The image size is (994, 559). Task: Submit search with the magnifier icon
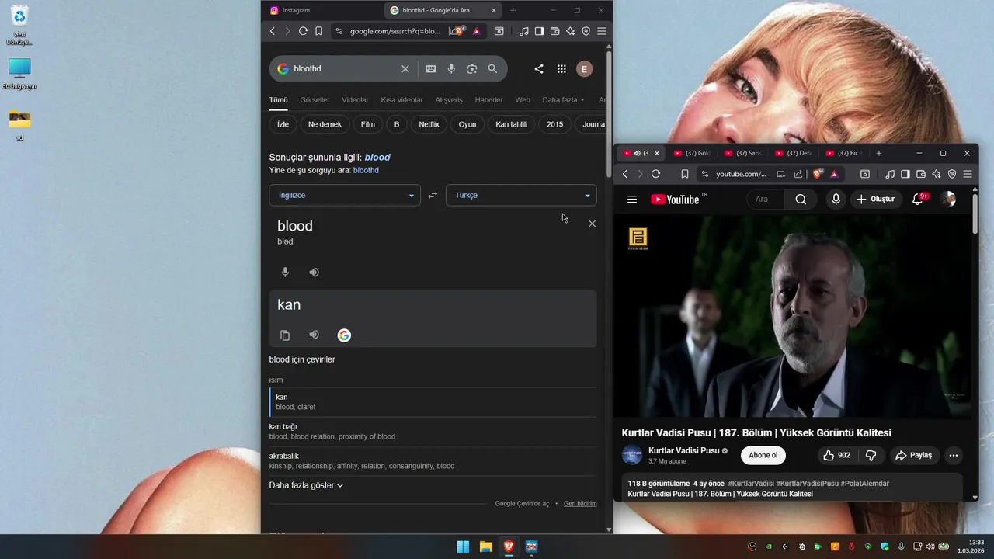(492, 68)
